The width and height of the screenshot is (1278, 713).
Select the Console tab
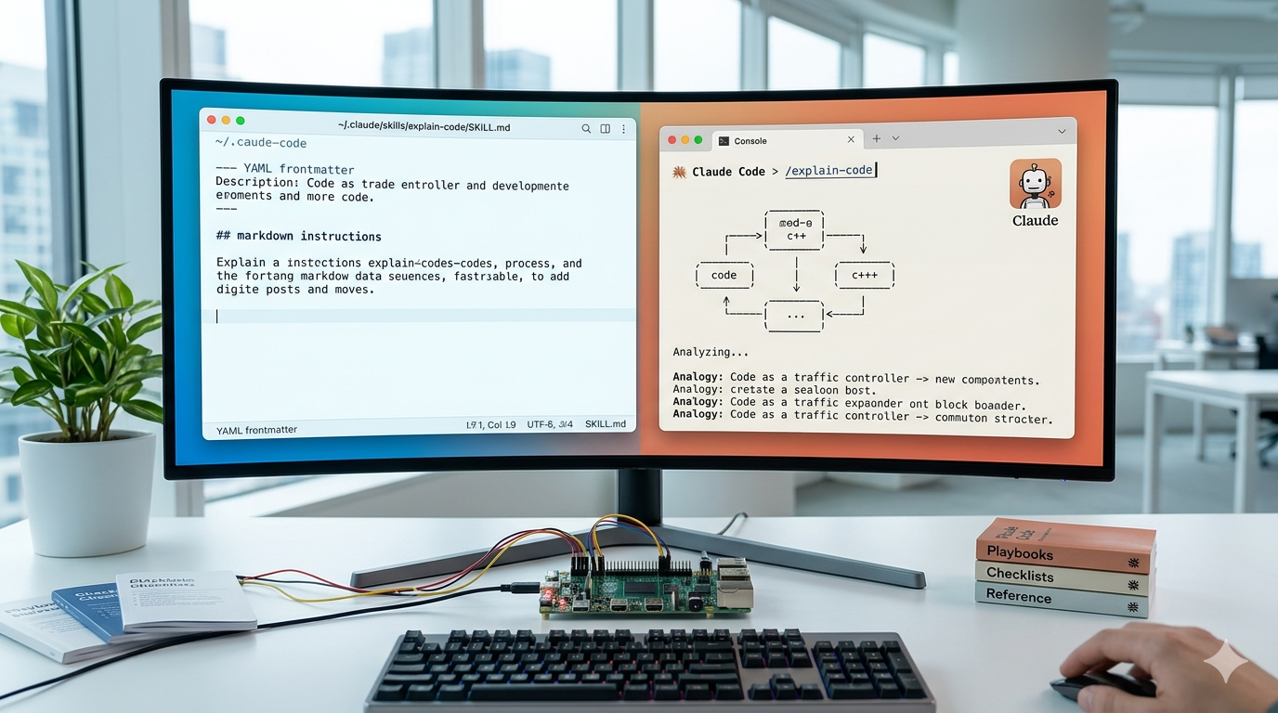coord(787,140)
